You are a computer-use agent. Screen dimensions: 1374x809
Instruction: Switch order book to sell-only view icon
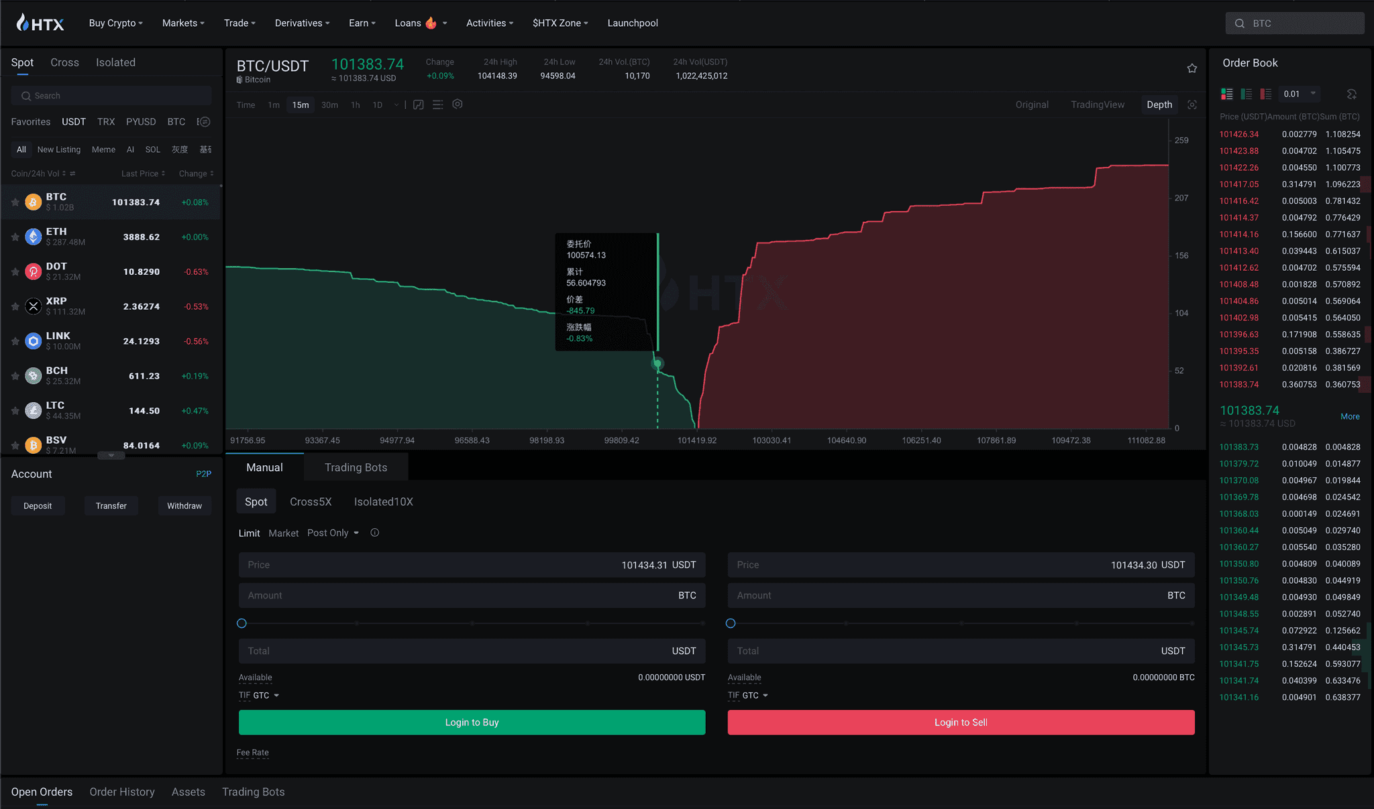tap(1266, 94)
